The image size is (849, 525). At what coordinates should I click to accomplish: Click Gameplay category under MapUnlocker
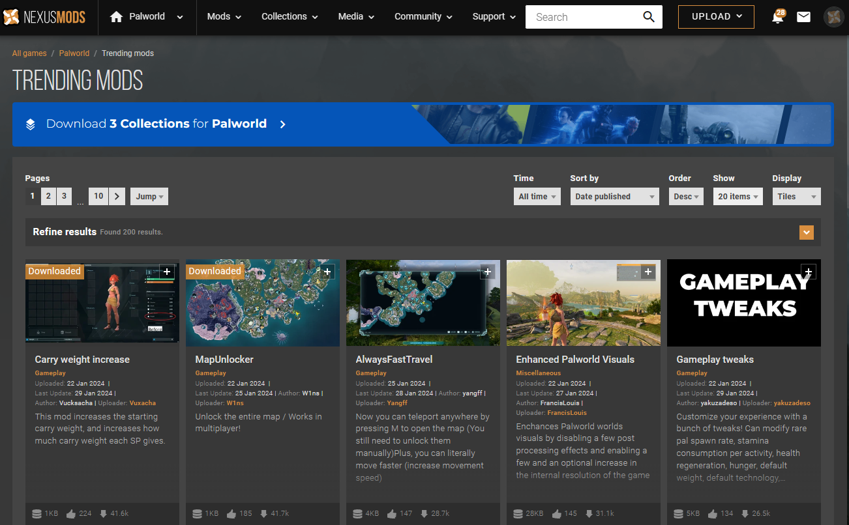pyautogui.click(x=211, y=373)
